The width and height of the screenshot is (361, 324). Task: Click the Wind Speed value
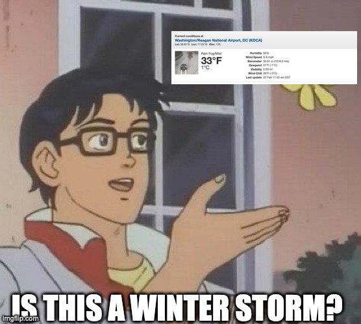click(x=268, y=57)
